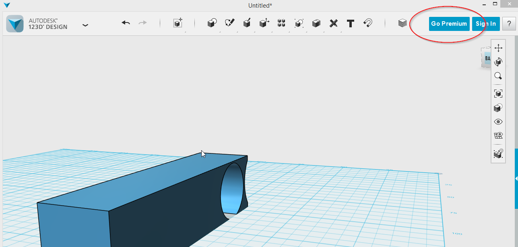This screenshot has height=247, width=518.
Task: Open the Transform tool
Action: click(178, 23)
